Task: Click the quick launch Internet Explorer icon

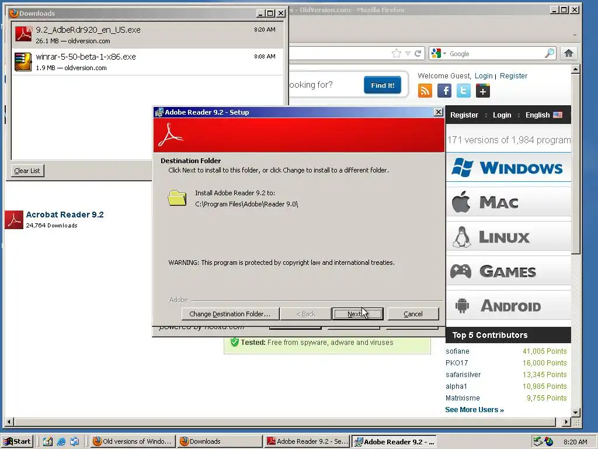Action: pos(61,441)
